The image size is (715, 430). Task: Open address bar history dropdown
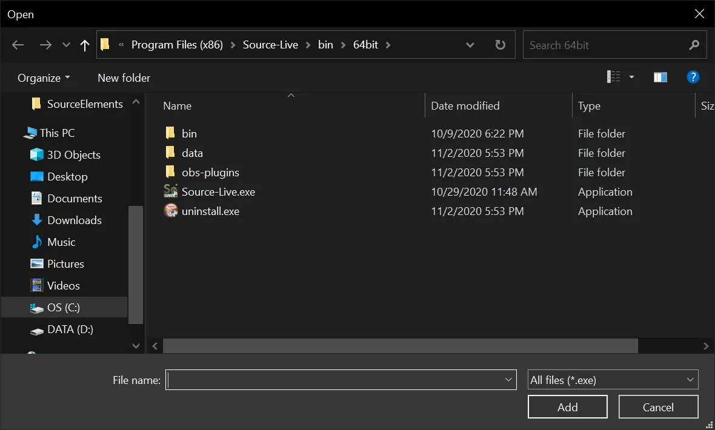pyautogui.click(x=470, y=45)
